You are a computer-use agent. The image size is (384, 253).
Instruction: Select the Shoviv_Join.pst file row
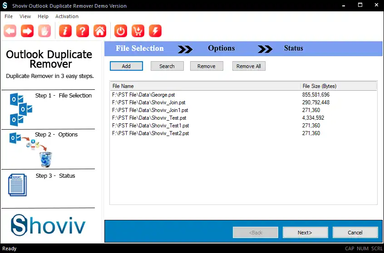coord(243,102)
